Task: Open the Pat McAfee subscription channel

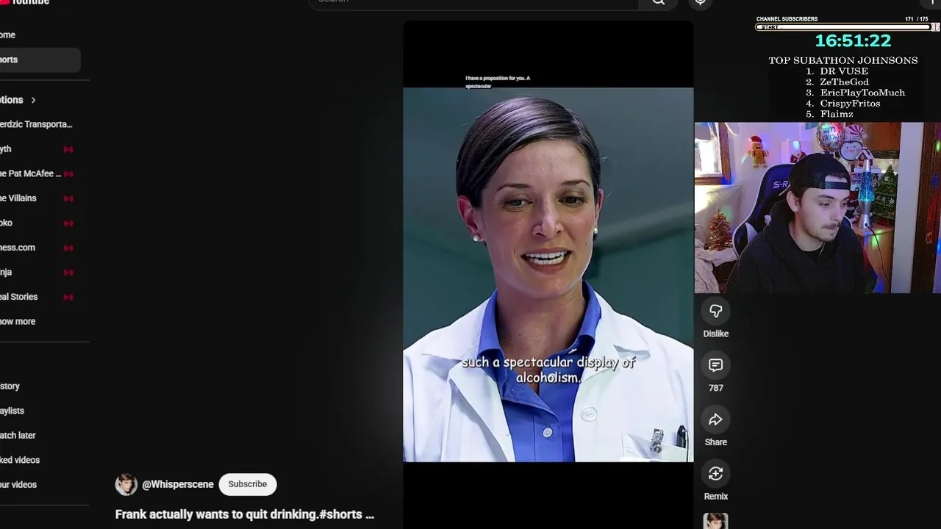Action: 31,173
